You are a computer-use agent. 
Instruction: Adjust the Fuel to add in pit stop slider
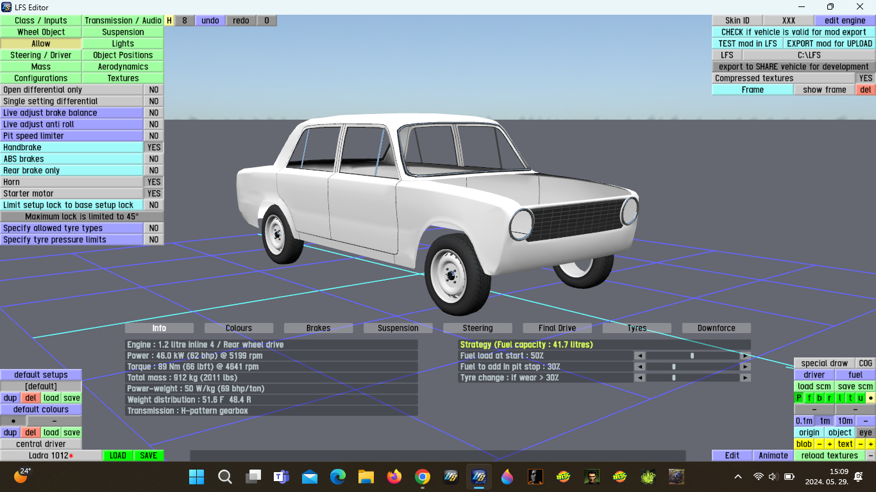tap(693, 367)
